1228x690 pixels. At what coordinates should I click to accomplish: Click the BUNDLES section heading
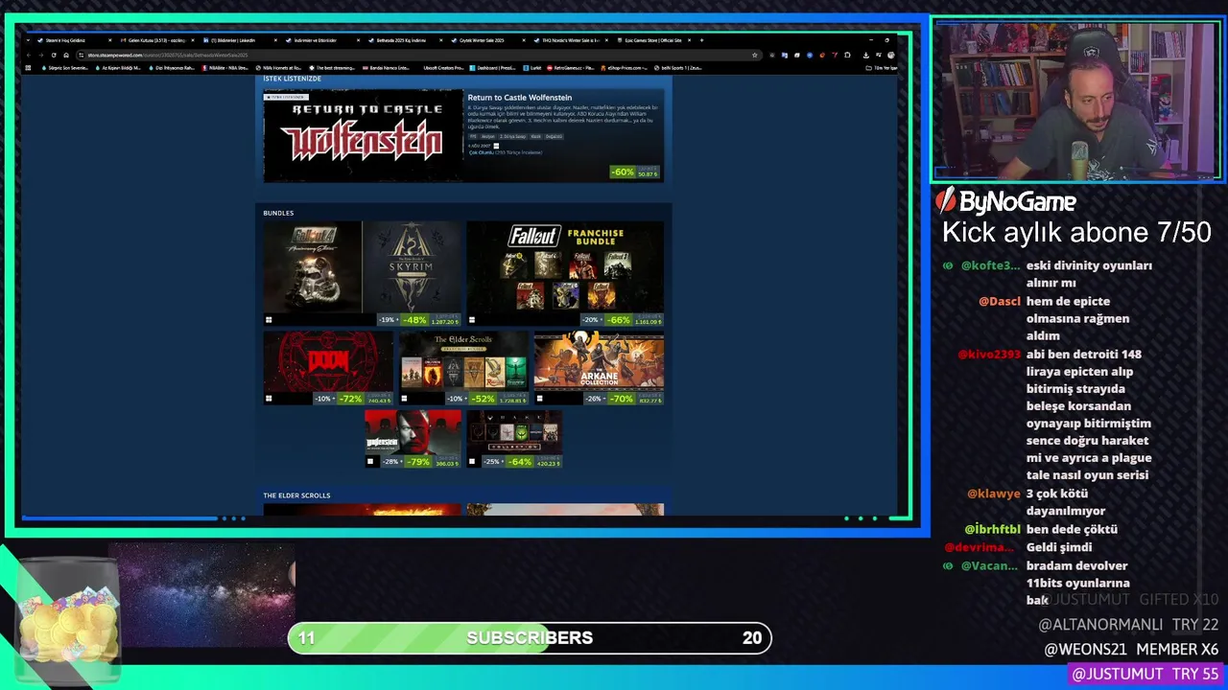pyautogui.click(x=278, y=213)
